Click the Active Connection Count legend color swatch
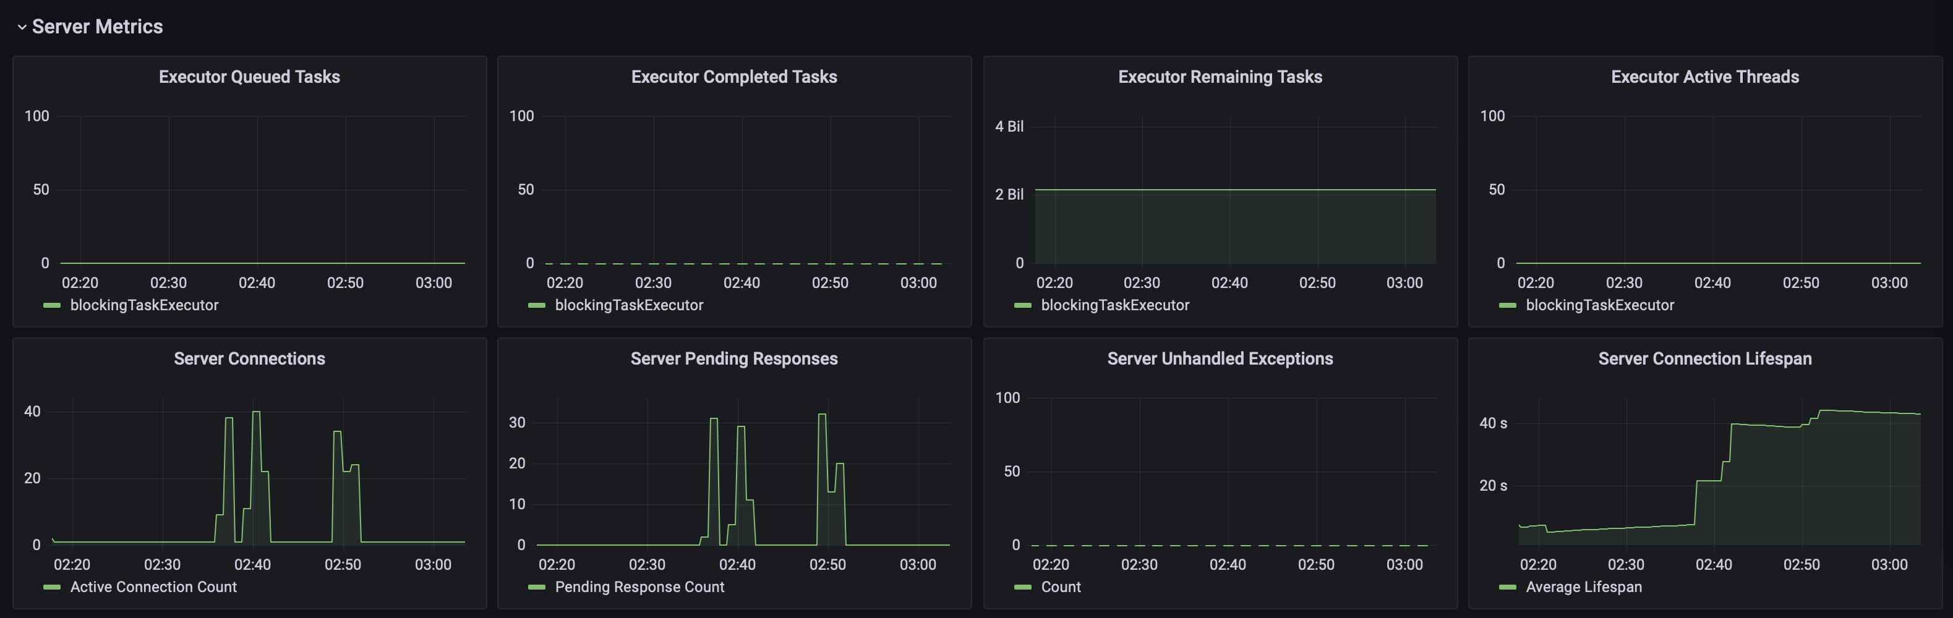 point(51,587)
